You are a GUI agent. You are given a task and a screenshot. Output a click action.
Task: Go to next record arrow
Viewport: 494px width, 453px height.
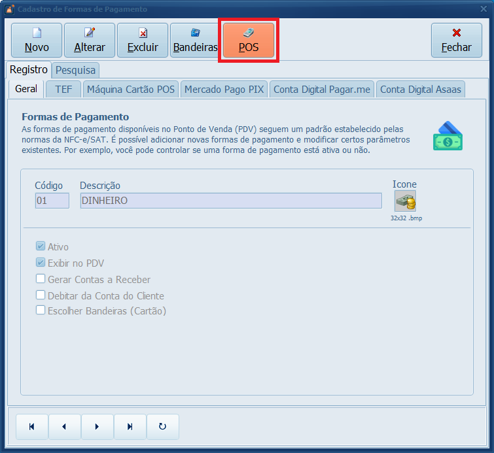point(97,427)
